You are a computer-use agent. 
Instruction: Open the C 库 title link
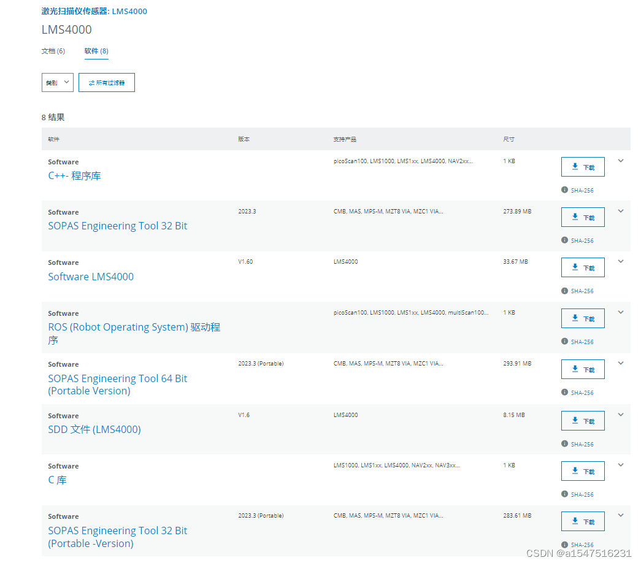57,480
